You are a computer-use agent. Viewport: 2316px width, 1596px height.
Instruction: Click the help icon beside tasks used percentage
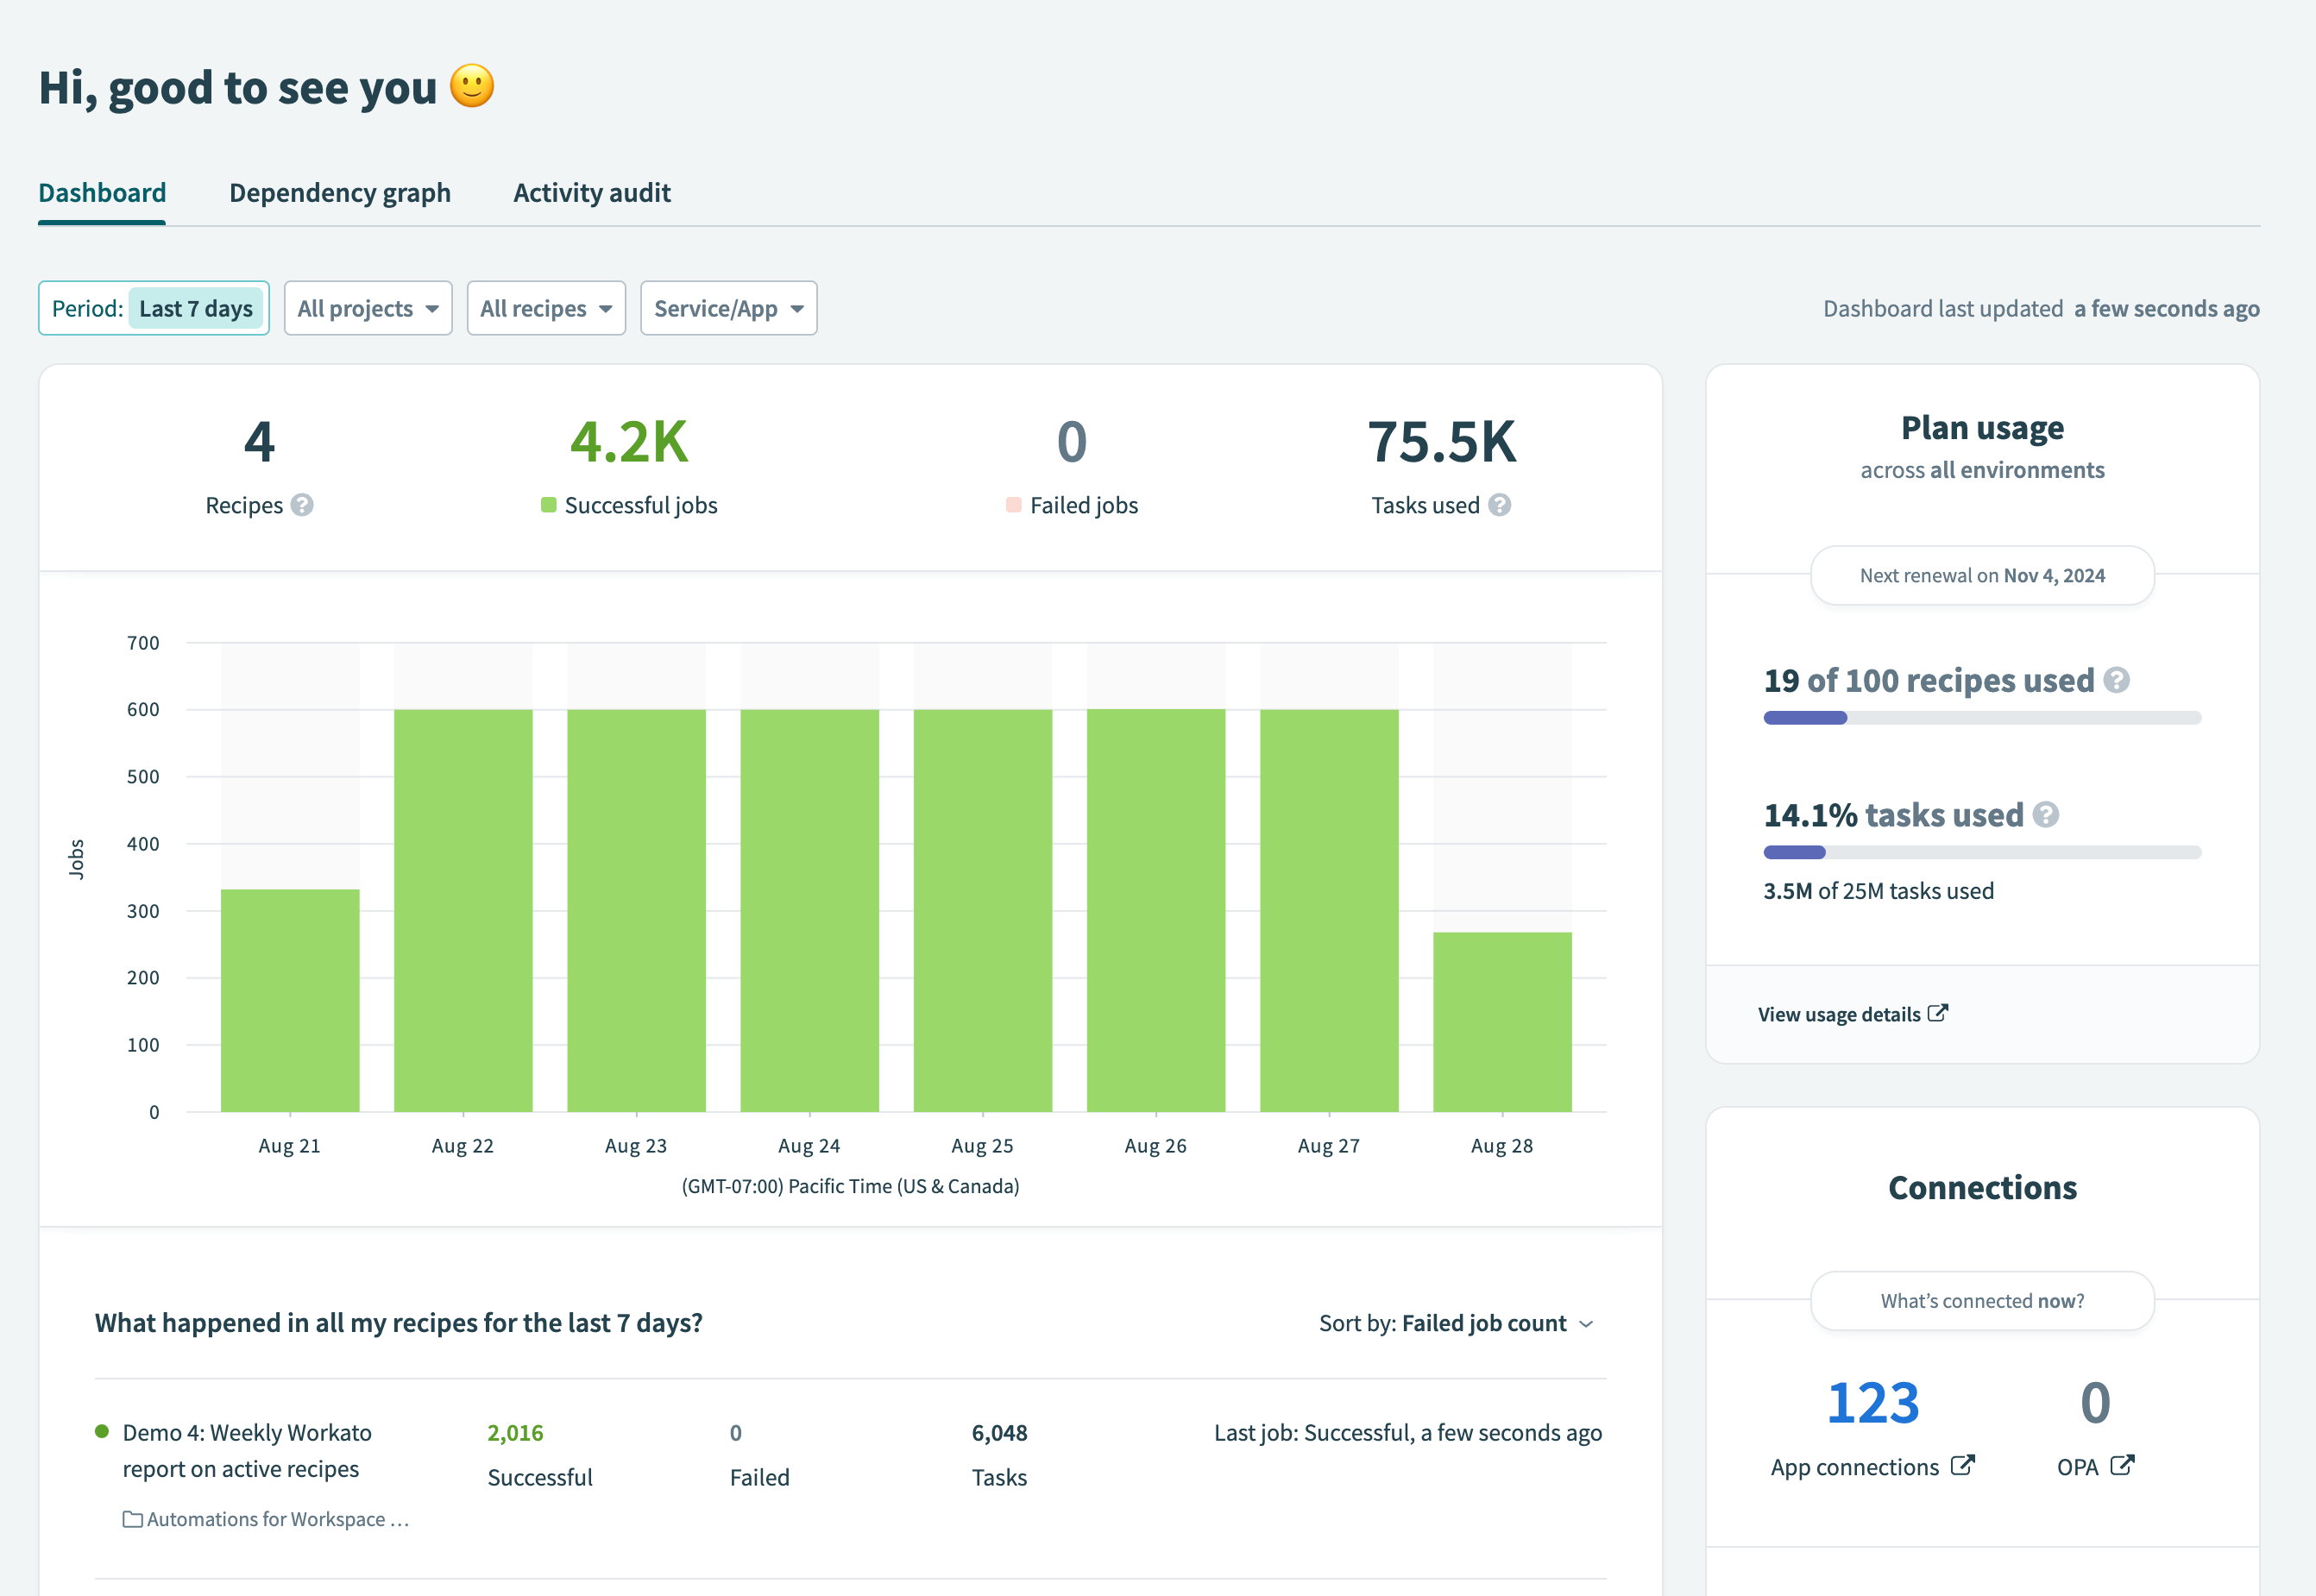pos(2044,815)
